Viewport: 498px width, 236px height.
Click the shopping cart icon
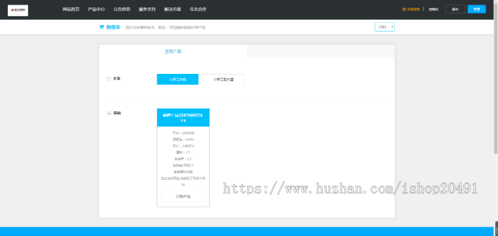pos(101,27)
